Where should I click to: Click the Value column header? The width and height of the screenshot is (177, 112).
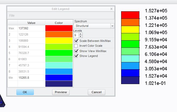(31, 23)
